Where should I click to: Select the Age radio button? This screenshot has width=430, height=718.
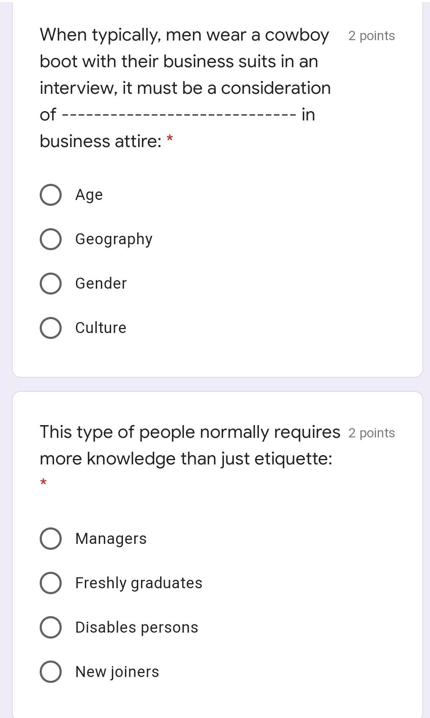[51, 195]
